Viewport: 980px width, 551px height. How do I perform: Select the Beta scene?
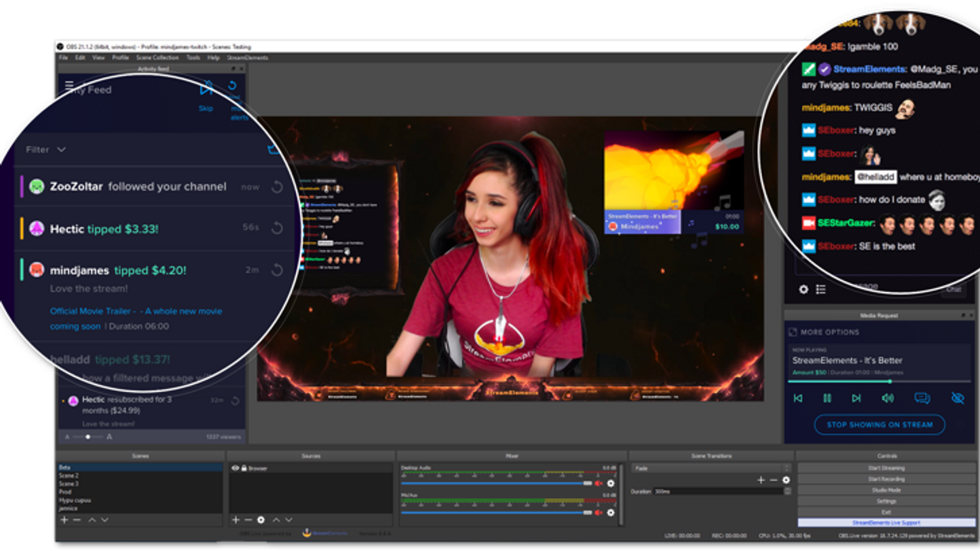coord(140,468)
